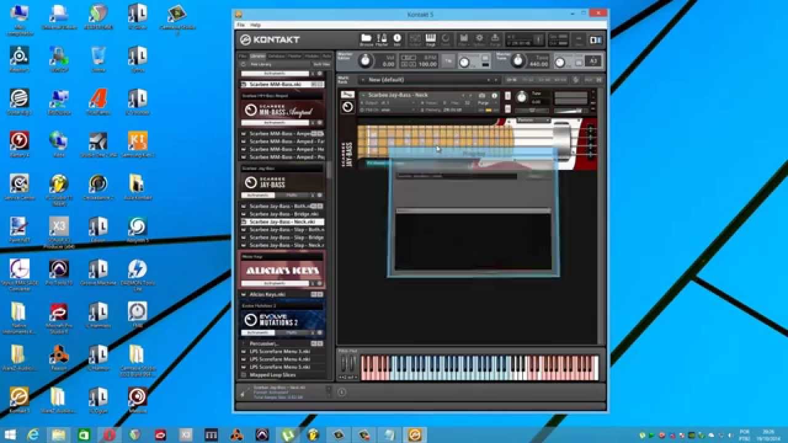Toggle the workspace view switch at header right
The width and height of the screenshot is (788, 443).
coord(595,40)
